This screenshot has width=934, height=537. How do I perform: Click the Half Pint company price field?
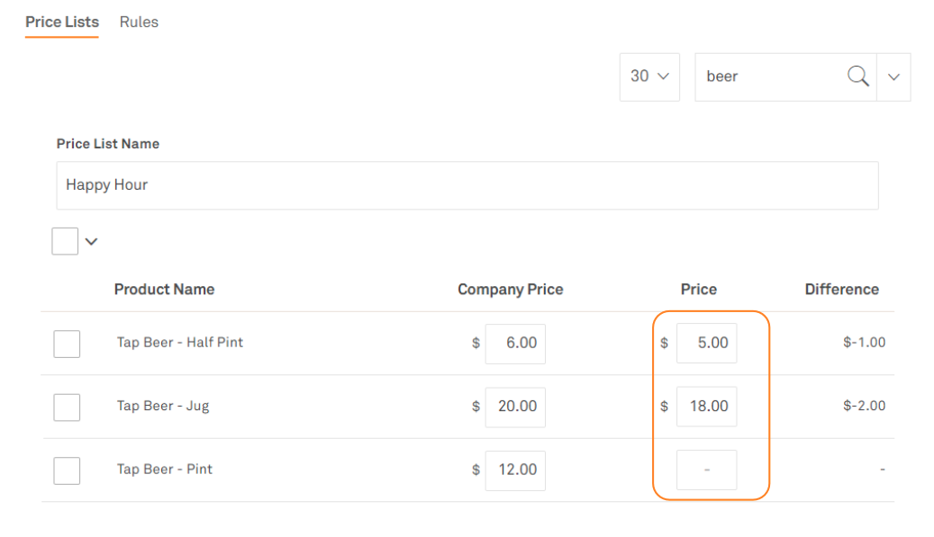click(515, 344)
